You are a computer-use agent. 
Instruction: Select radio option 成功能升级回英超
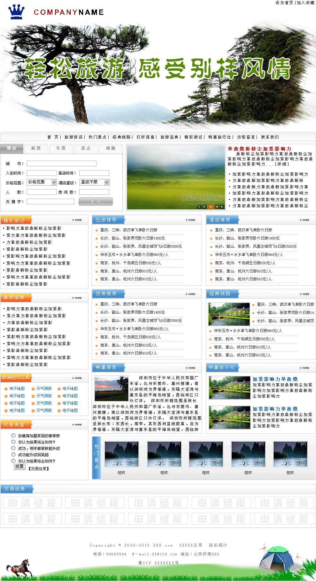click(x=14, y=455)
